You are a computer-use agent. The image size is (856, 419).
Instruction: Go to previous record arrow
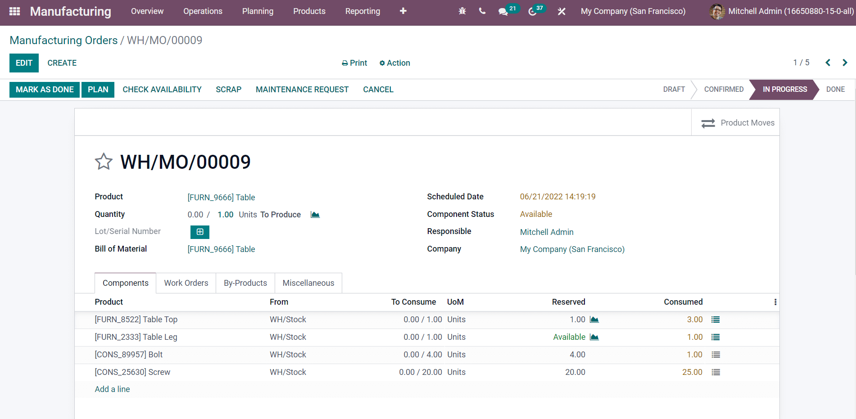[828, 63]
